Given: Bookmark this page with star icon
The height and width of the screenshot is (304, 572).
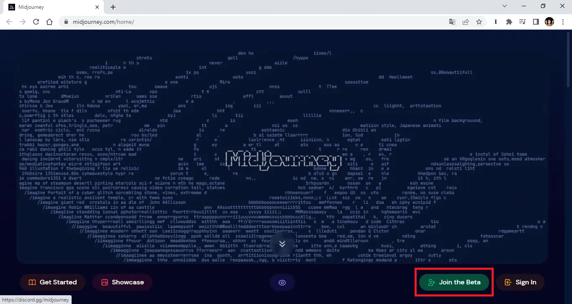Looking at the screenshot, I should click(x=479, y=22).
